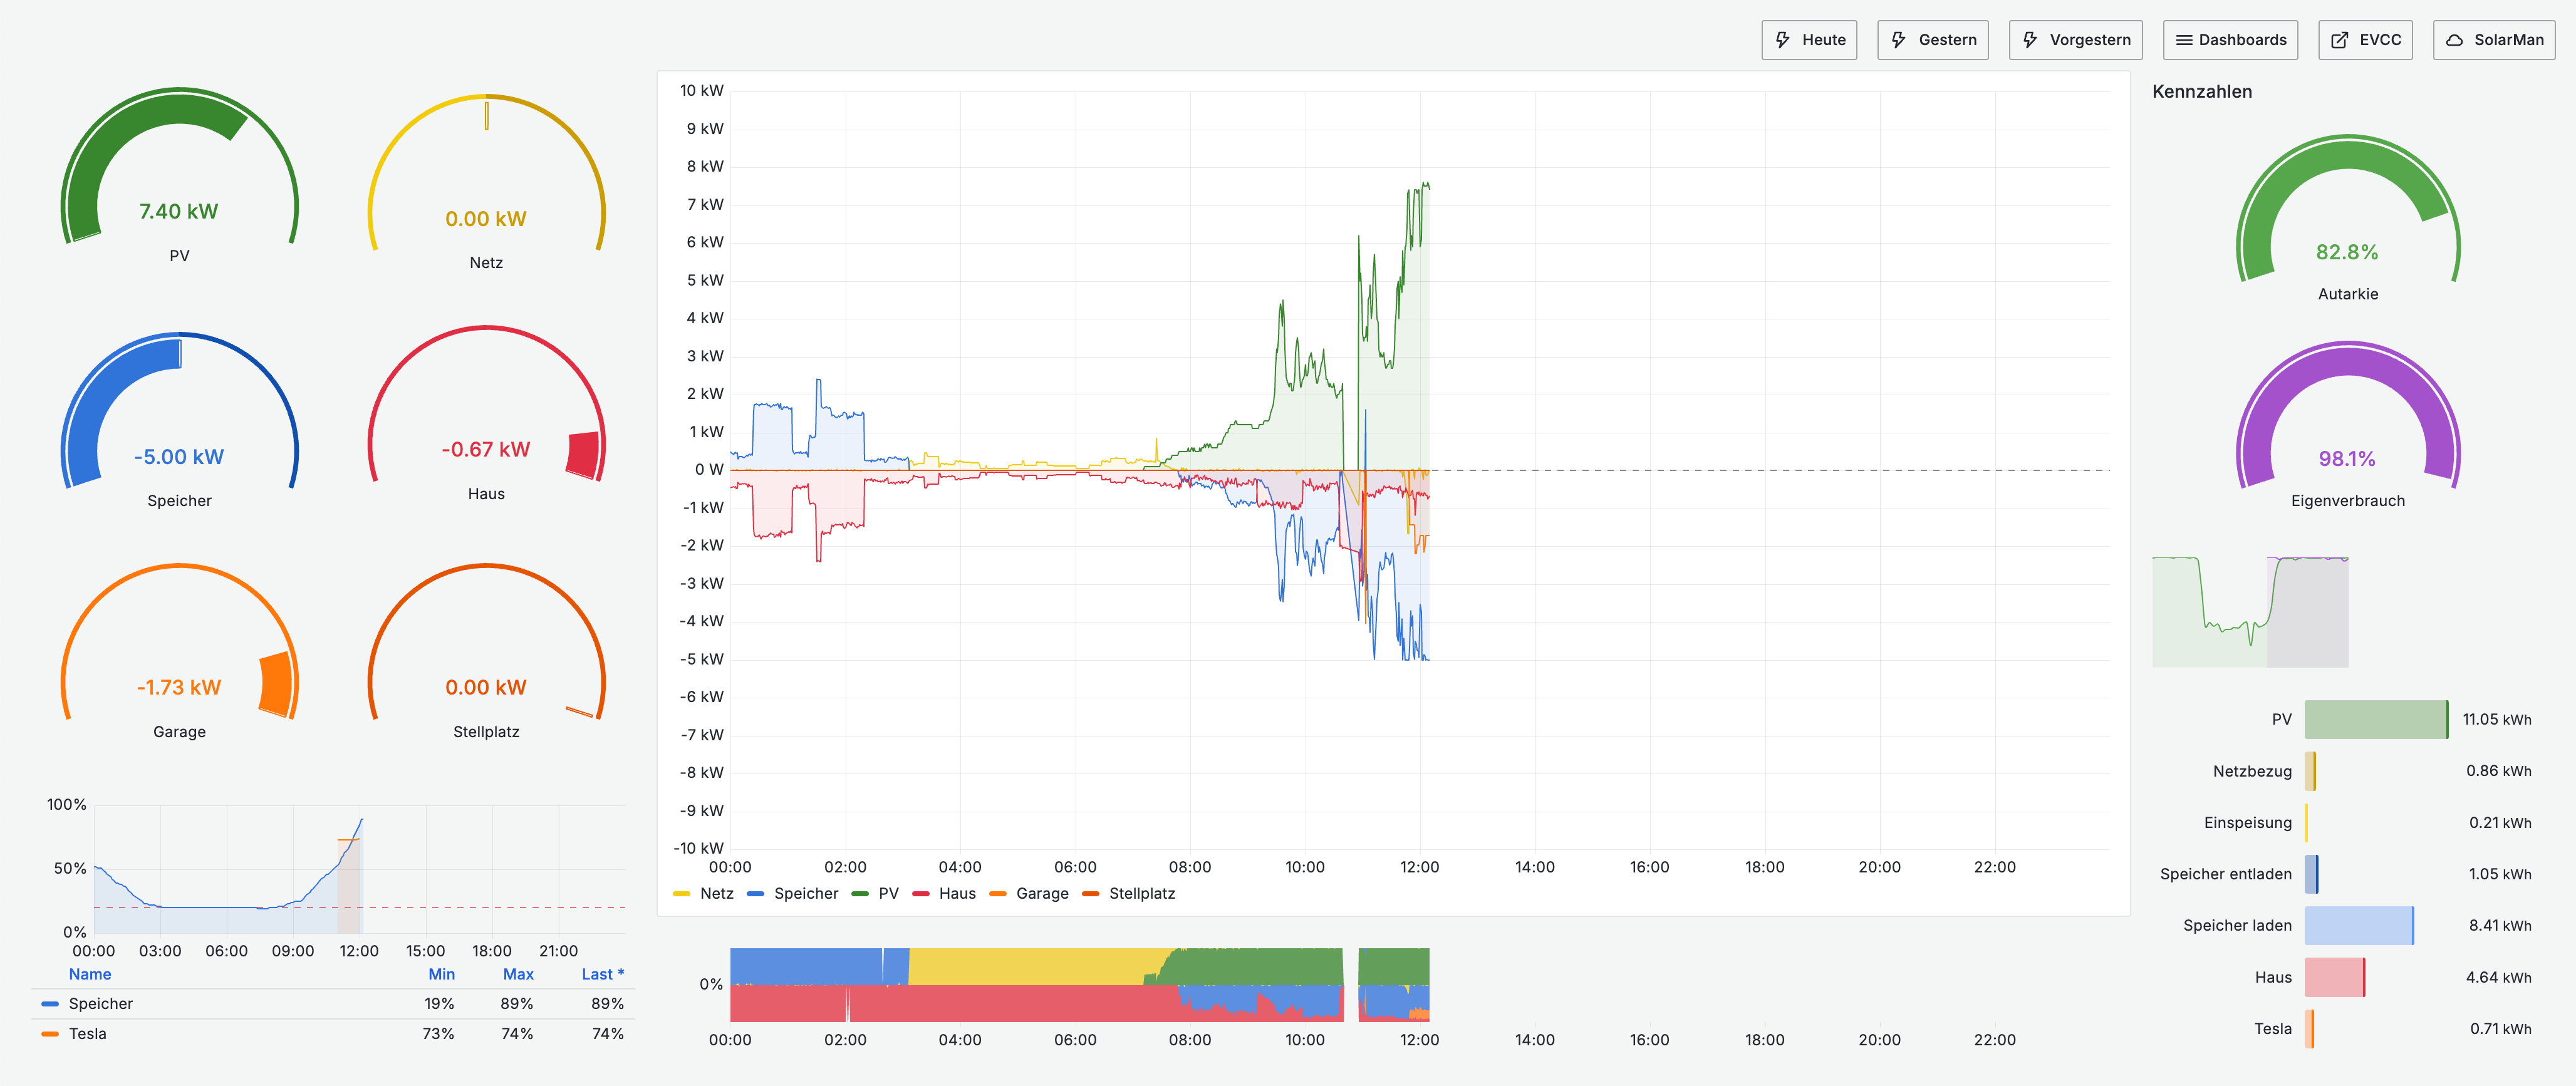Screen dimensions: 2576x1086
Task: Open the Dashboards menu
Action: [2241, 40]
